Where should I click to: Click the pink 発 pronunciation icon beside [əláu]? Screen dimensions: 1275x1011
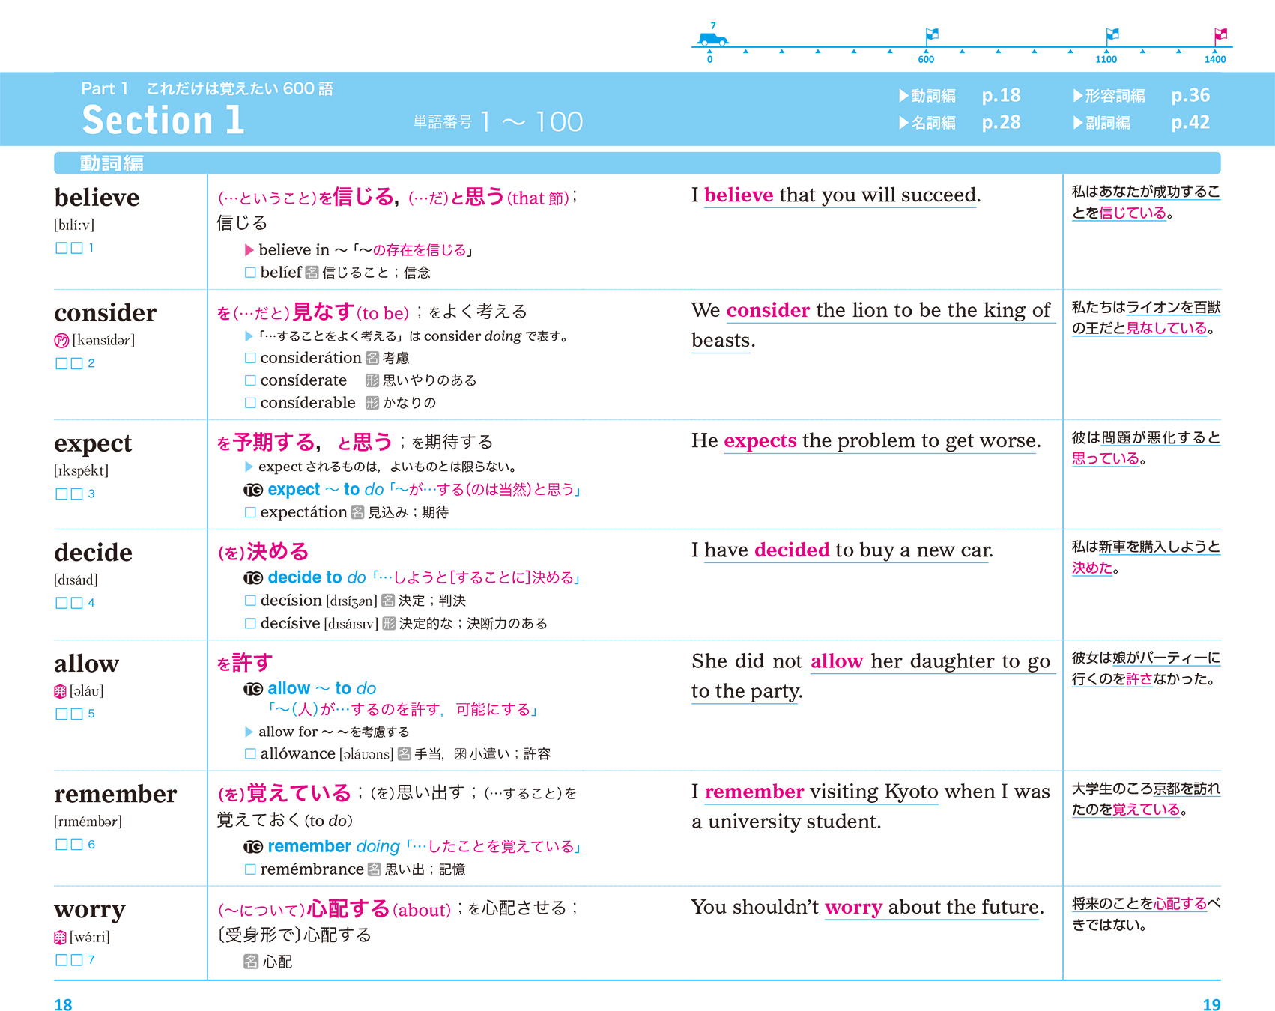point(61,691)
